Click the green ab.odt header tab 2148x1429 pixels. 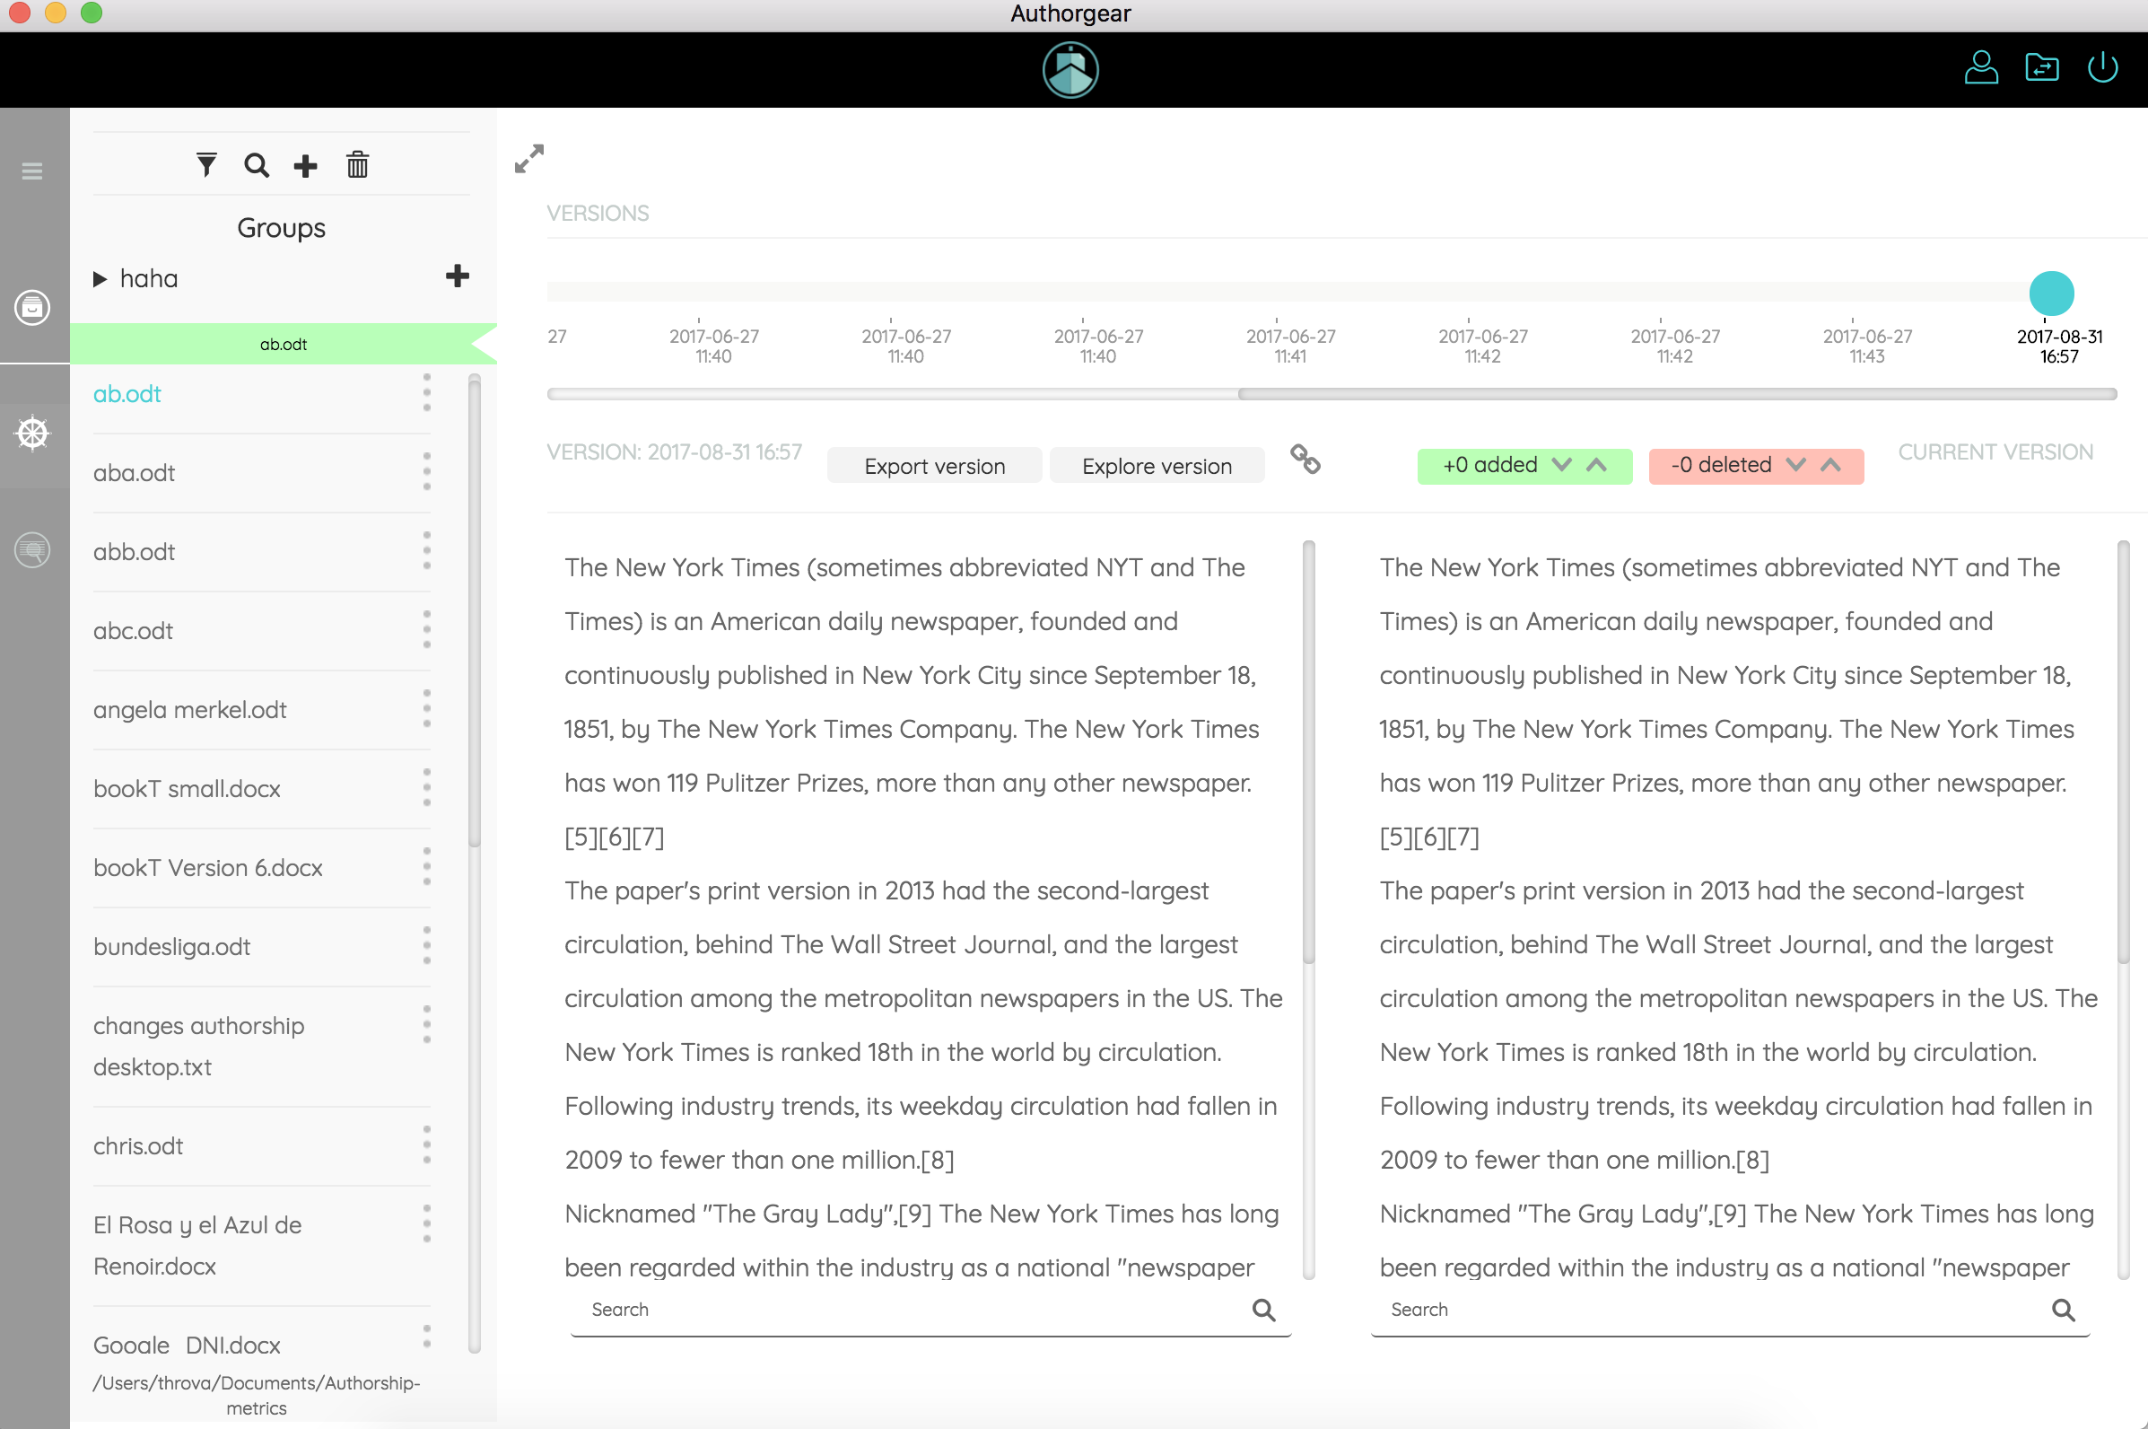[284, 344]
